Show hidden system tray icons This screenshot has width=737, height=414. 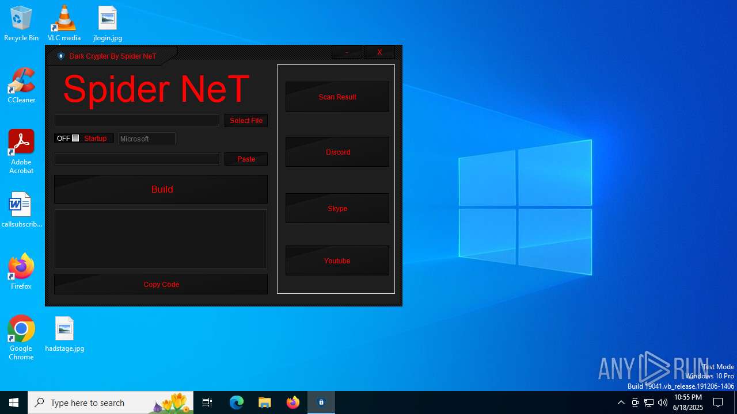(621, 402)
